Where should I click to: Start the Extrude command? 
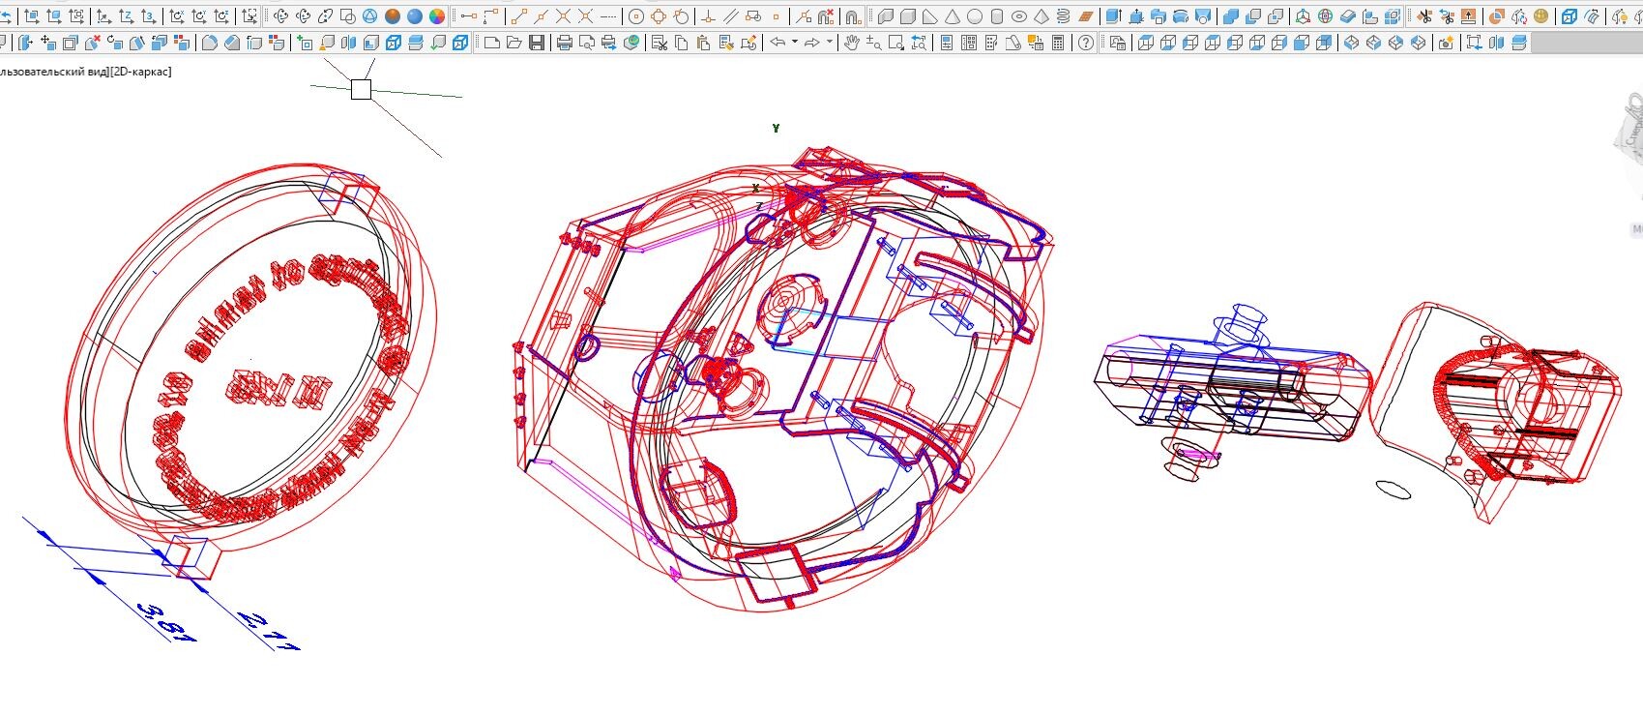1113,16
